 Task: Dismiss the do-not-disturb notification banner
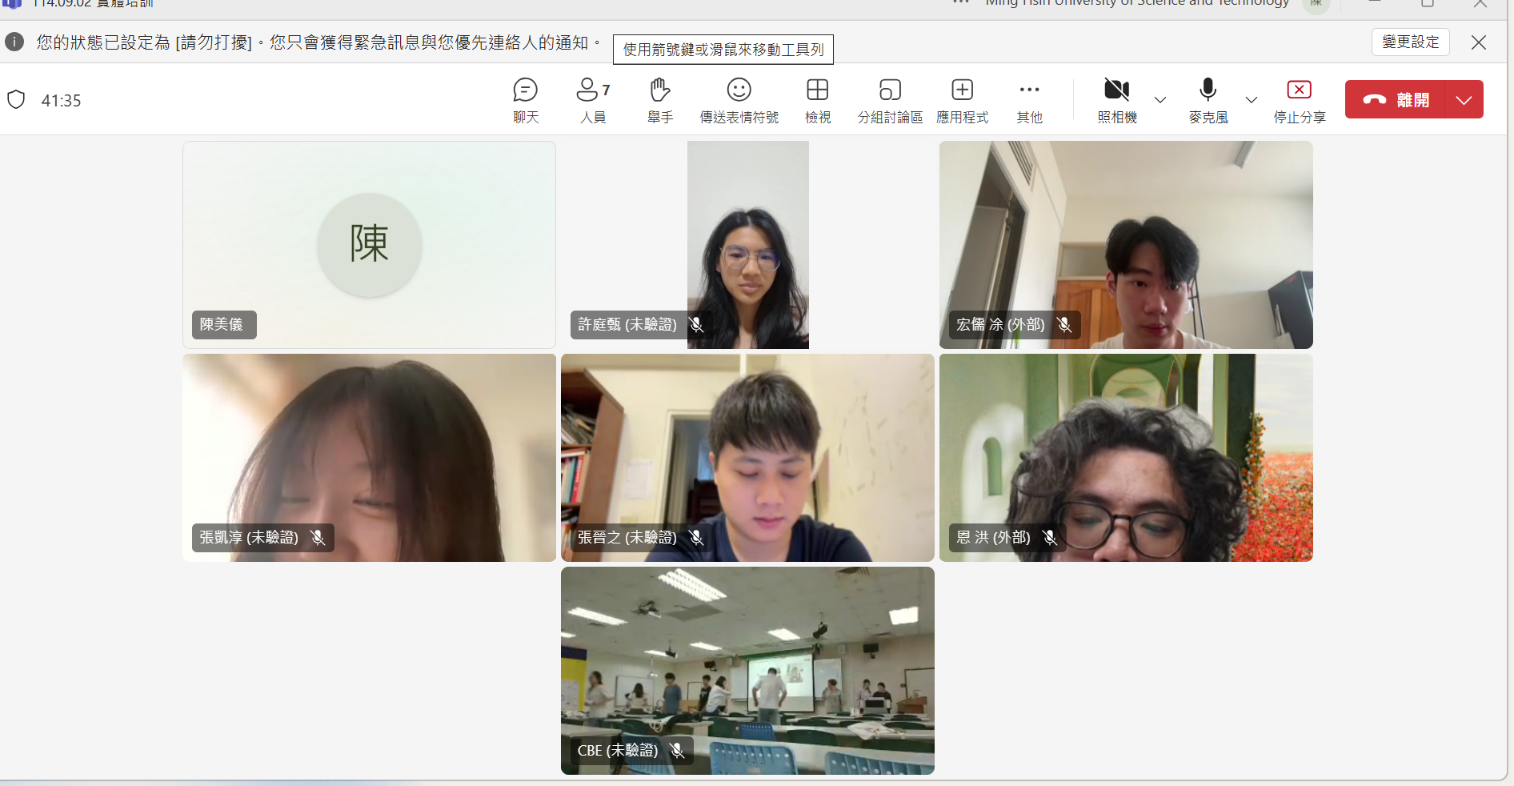click(x=1478, y=42)
